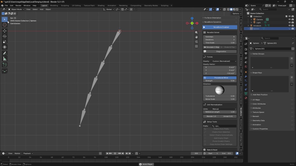Viewport: 296px width, 166px height.
Task: Toggle Collection visibility eye icon
Action: pyautogui.click(x=289, y=16)
